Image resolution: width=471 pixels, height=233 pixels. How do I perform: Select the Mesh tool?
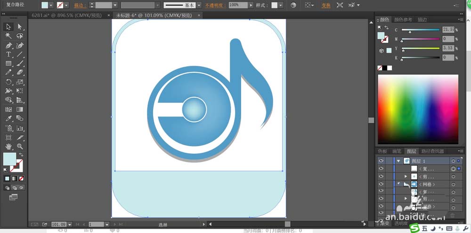[x=8, y=109]
